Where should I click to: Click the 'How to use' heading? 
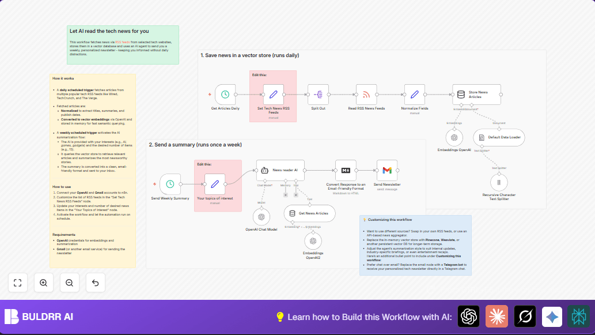pyautogui.click(x=62, y=186)
